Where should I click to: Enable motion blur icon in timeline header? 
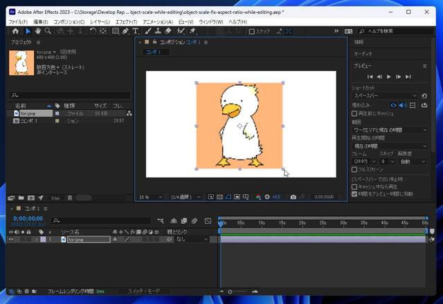click(195, 221)
